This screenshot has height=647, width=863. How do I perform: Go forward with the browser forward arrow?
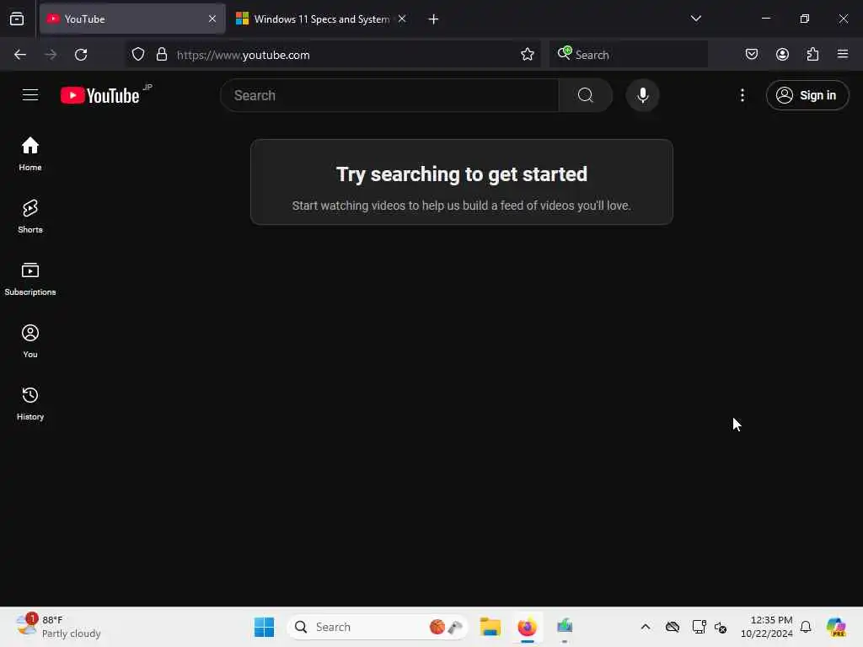click(x=51, y=55)
